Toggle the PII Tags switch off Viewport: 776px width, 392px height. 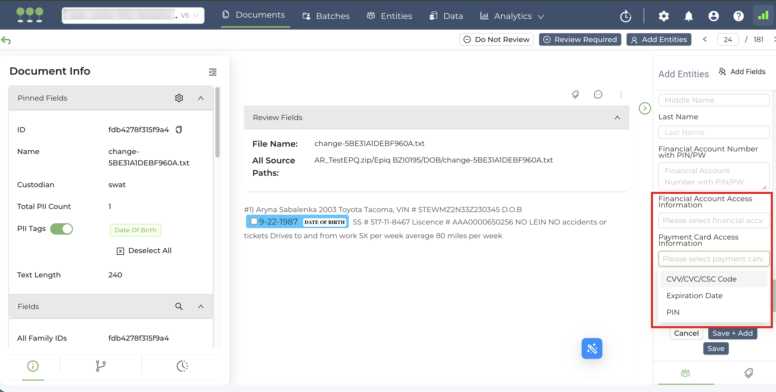coord(62,229)
